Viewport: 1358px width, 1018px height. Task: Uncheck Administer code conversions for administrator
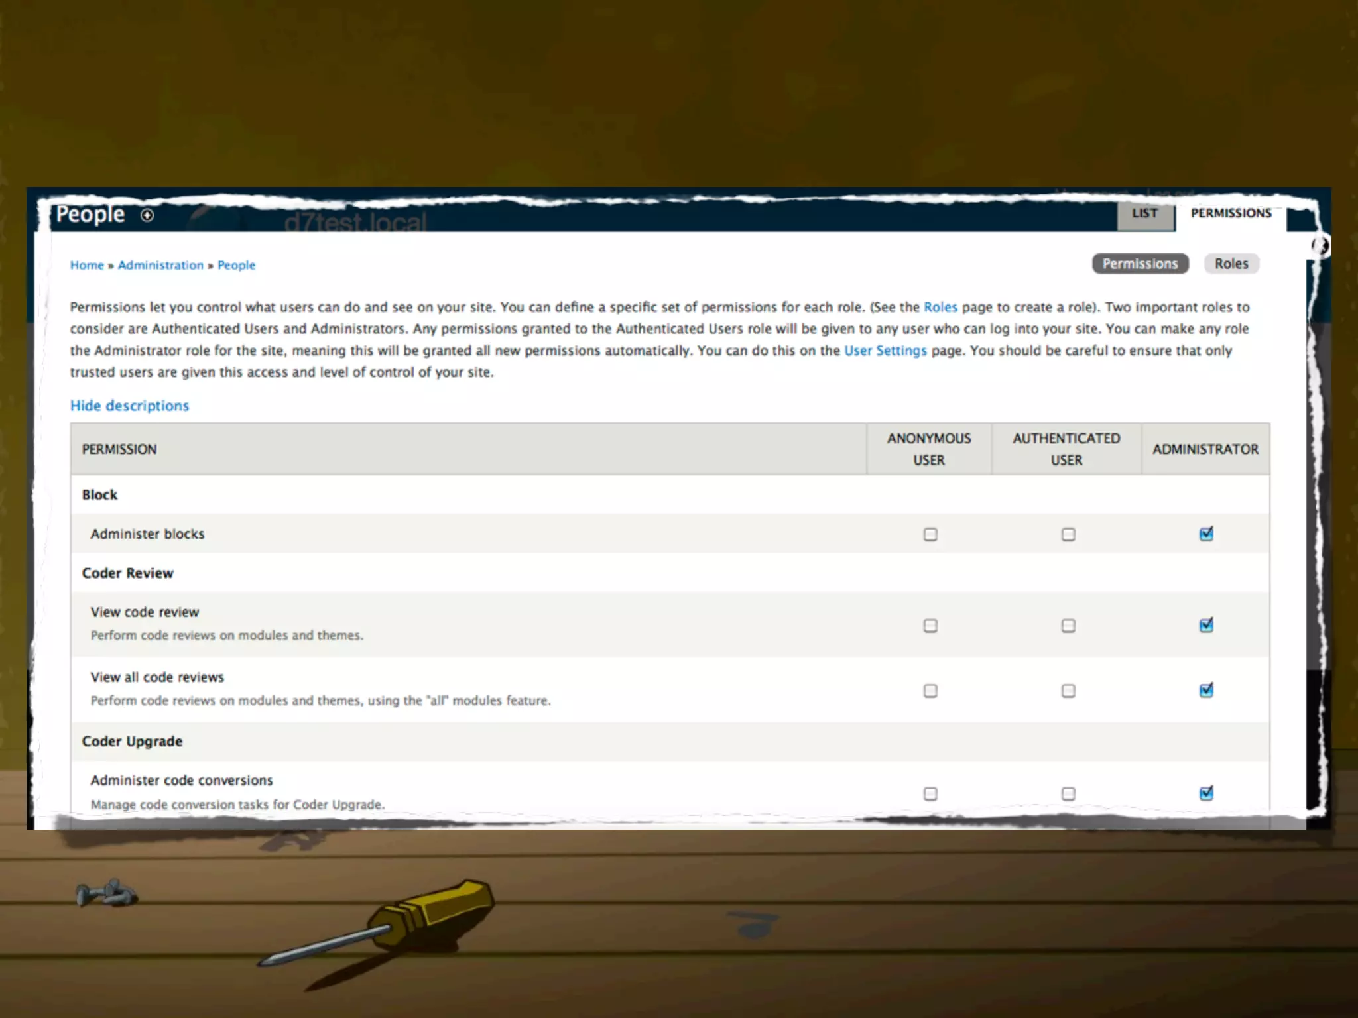pos(1206,793)
